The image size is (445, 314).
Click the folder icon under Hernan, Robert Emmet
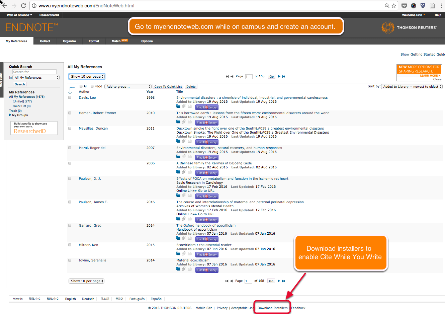[178, 122]
